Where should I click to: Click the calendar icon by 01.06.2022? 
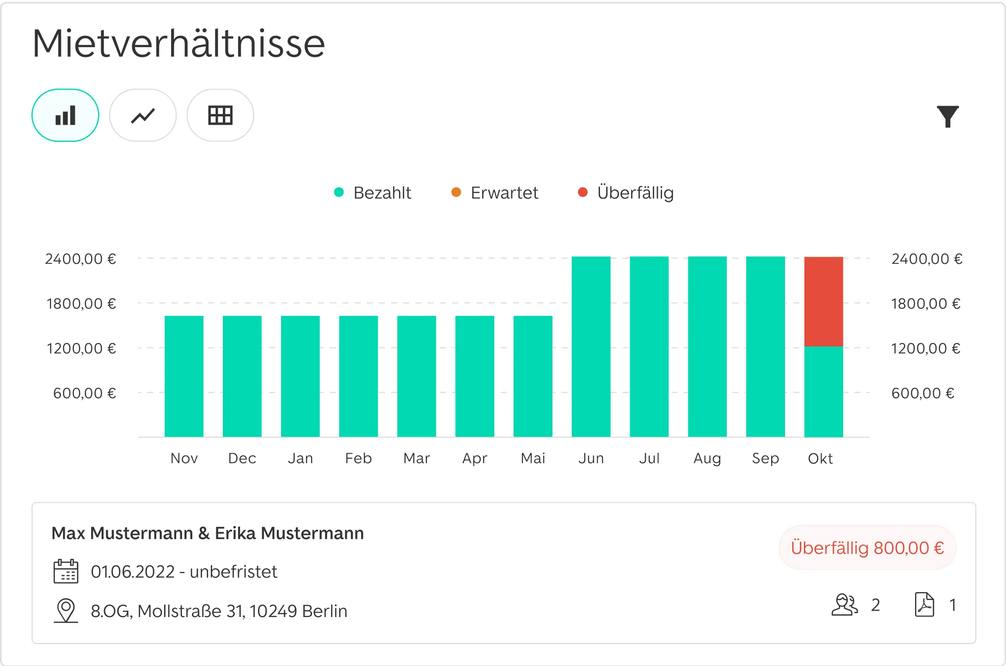pos(66,571)
